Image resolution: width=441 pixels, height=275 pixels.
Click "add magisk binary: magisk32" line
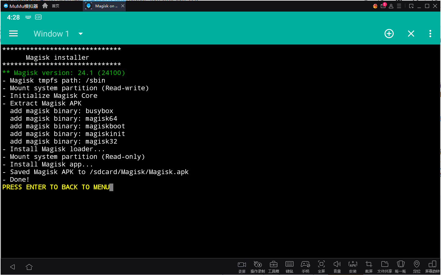64,141
